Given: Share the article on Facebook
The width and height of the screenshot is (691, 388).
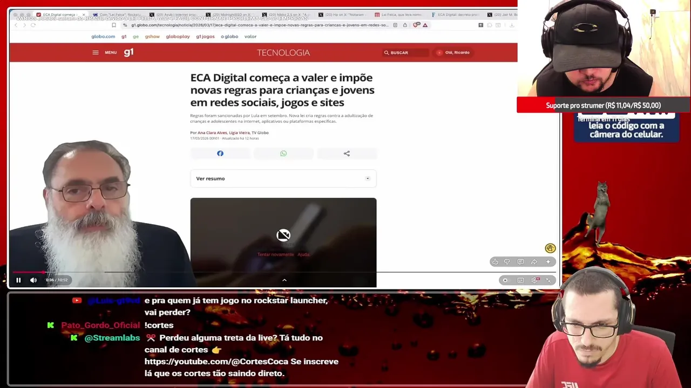Looking at the screenshot, I should 220,154.
